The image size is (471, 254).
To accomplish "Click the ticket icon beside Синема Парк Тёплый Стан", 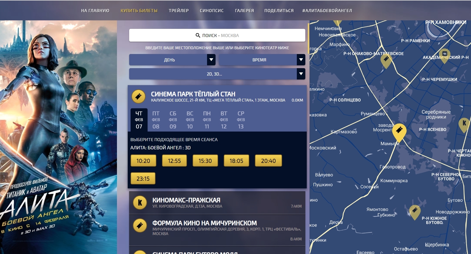I will [x=138, y=96].
